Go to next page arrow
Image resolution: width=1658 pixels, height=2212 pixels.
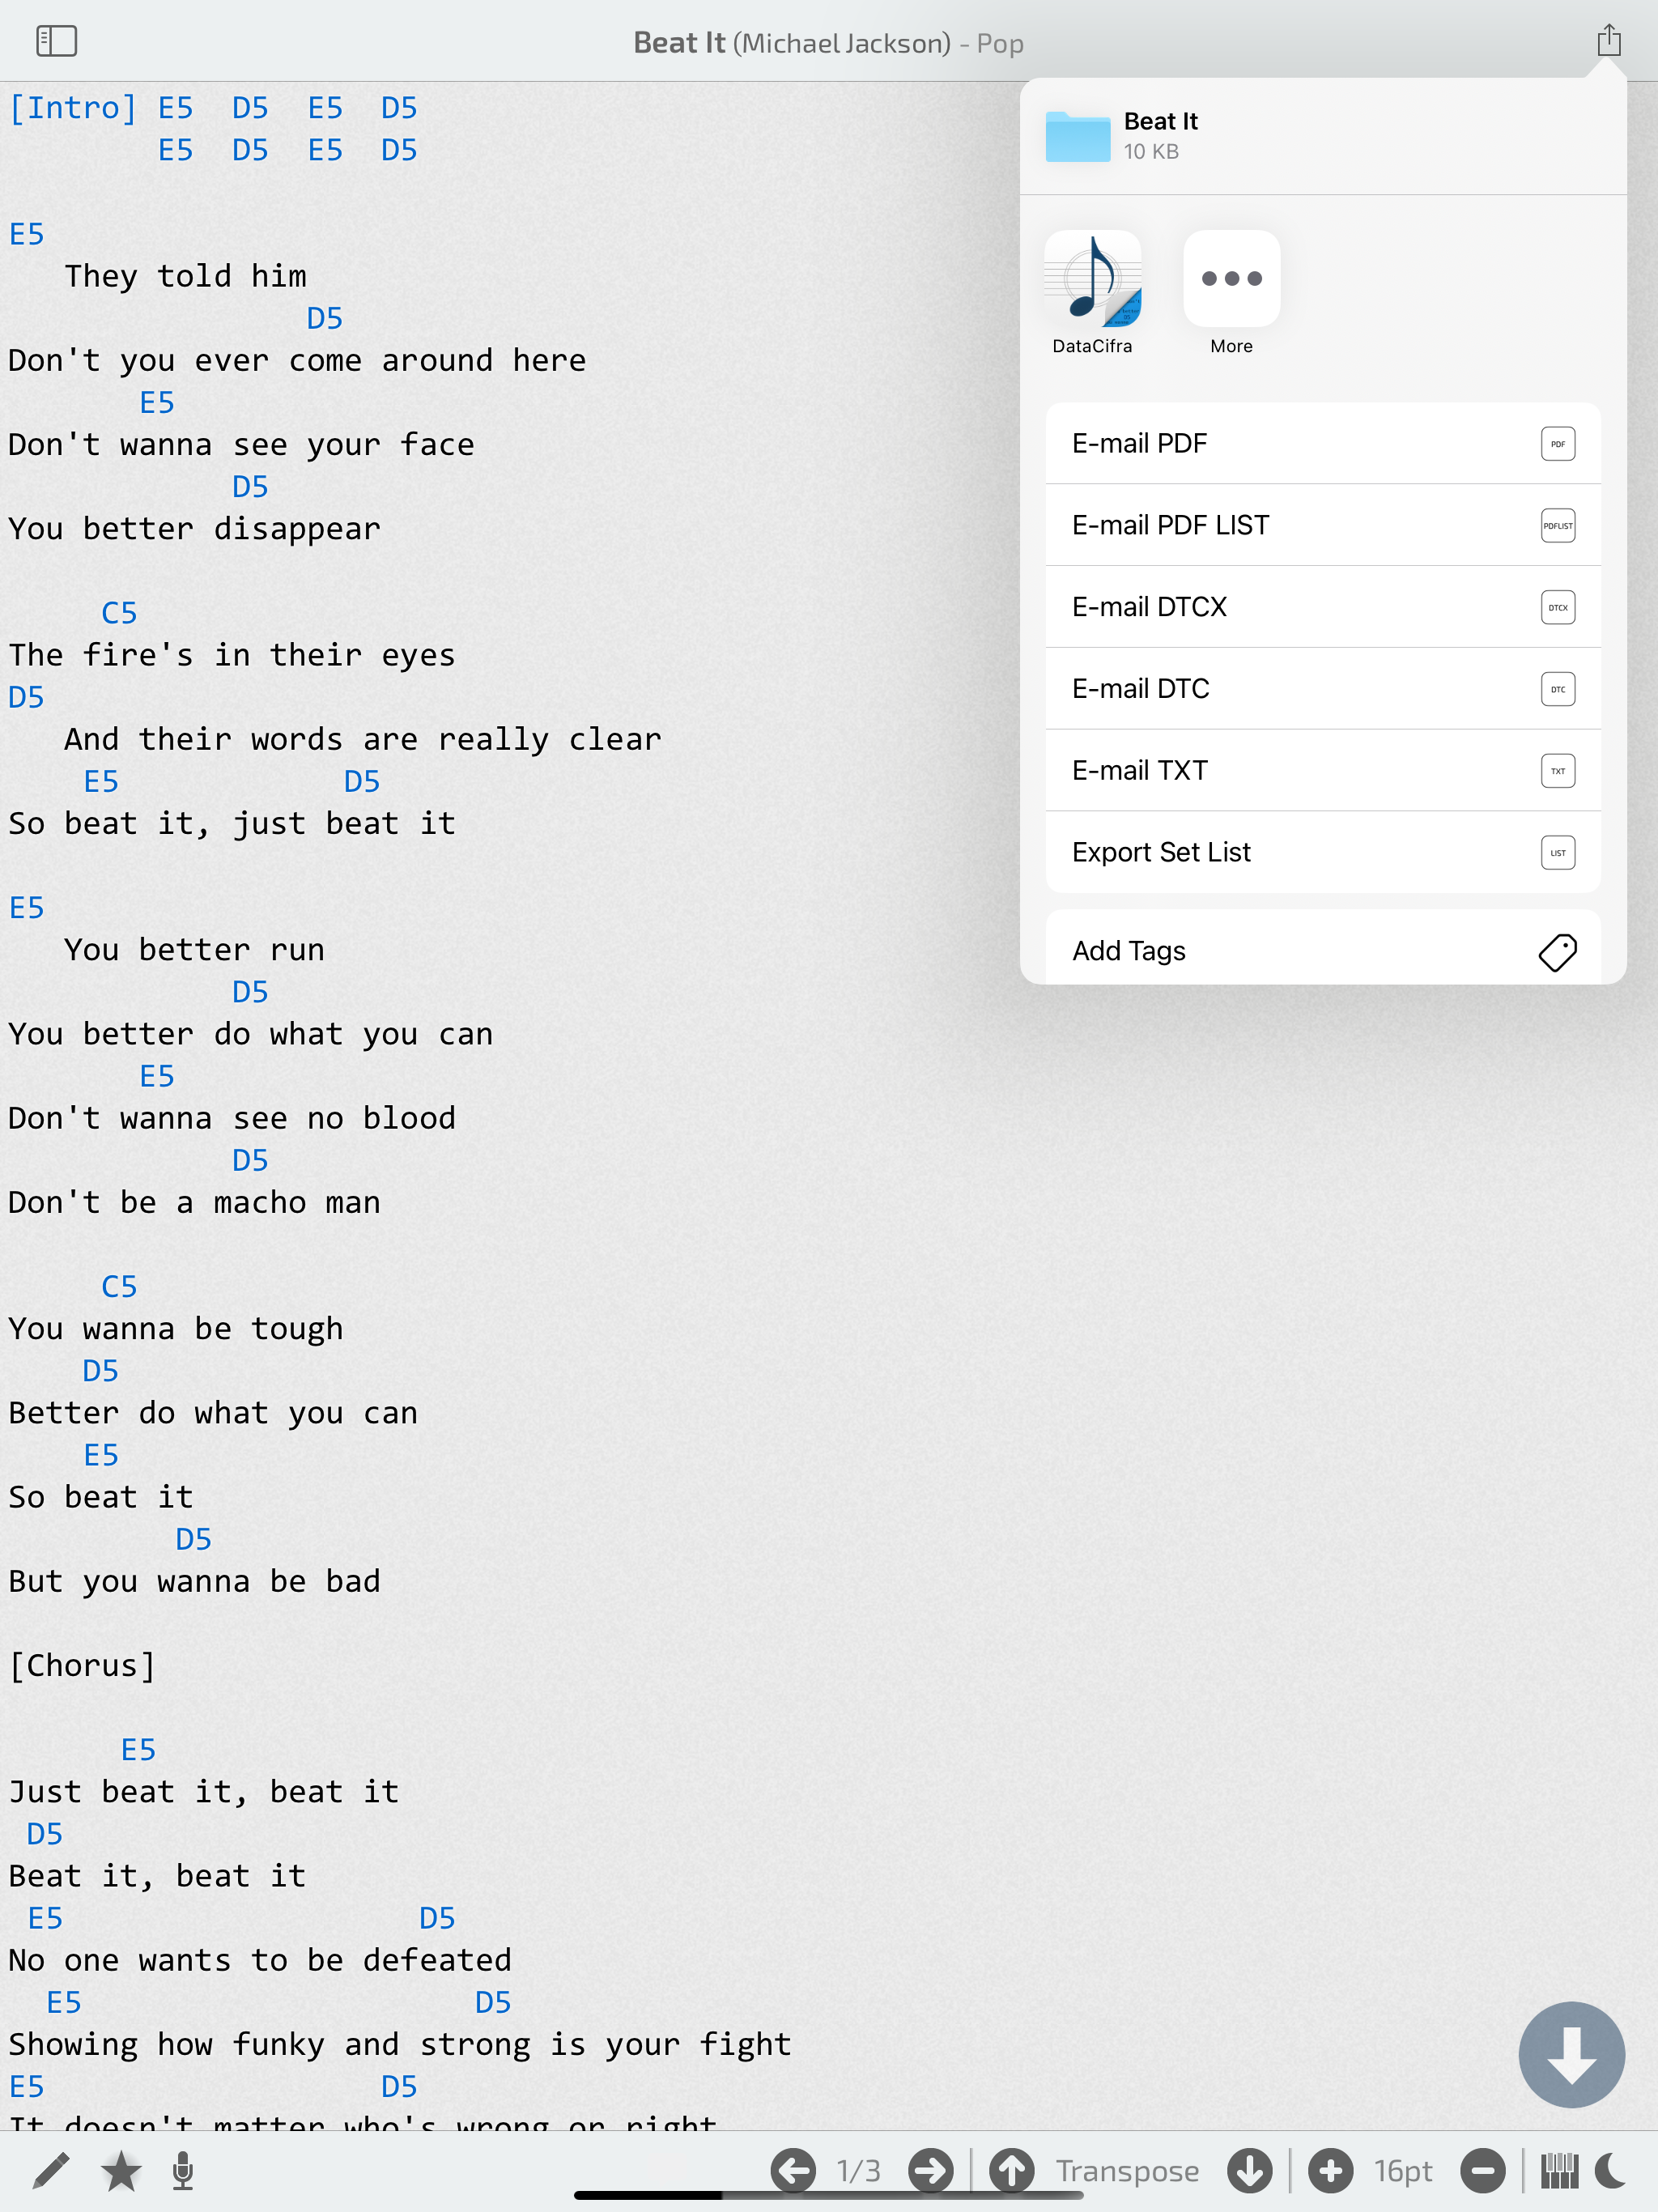tap(931, 2171)
